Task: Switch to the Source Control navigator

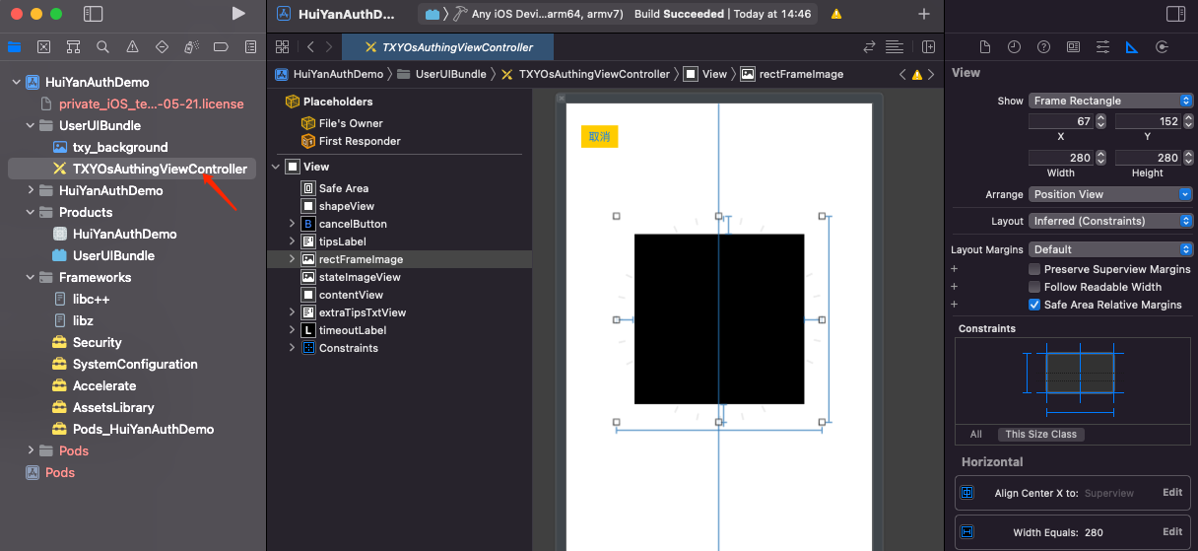Action: pyautogui.click(x=43, y=46)
